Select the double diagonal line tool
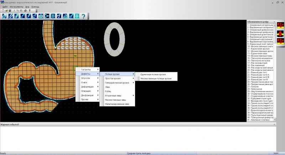The width and height of the screenshot is (285, 155). point(16,16)
